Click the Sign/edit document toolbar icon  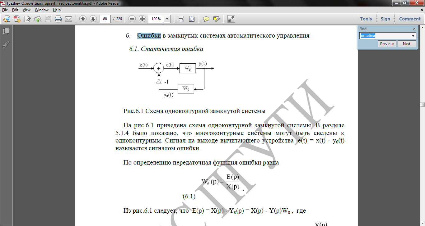[27, 19]
